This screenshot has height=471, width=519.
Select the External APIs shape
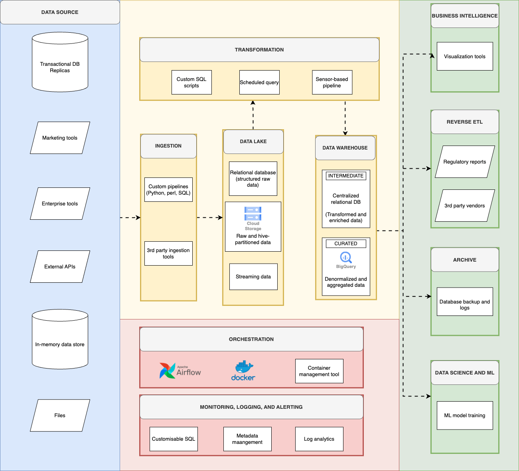(x=60, y=266)
